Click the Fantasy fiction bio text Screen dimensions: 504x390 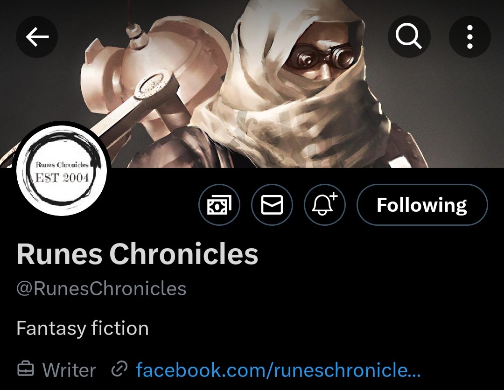pos(83,328)
